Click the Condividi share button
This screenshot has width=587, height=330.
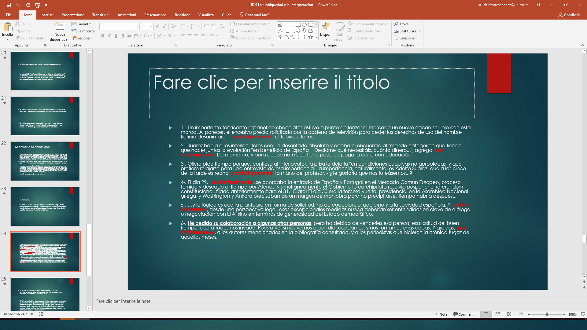569,15
